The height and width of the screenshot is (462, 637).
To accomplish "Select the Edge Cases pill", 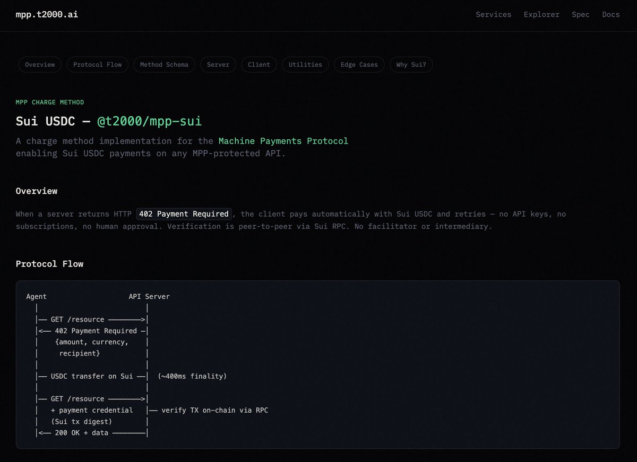I will click(x=359, y=65).
